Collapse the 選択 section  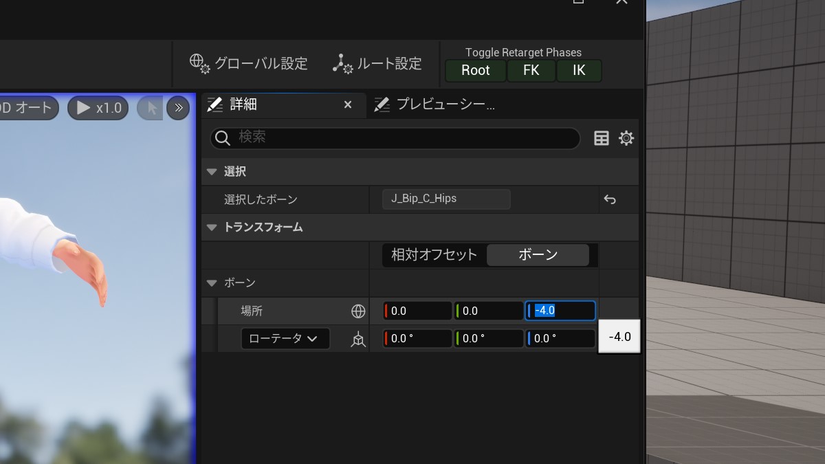click(212, 172)
